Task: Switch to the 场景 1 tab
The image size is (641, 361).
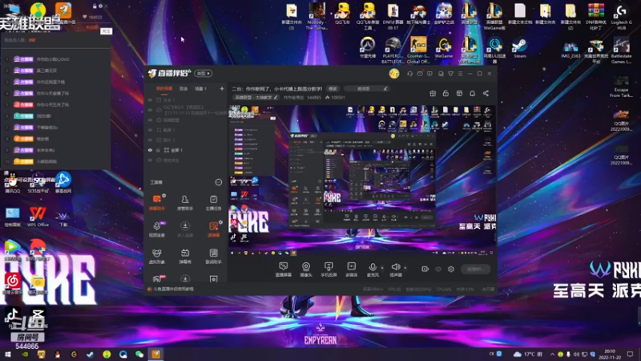Action: point(200,88)
